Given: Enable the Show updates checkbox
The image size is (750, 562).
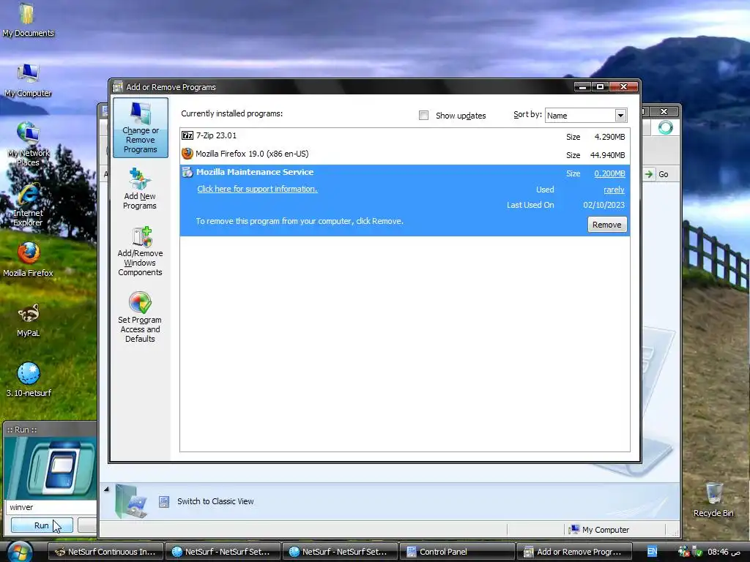Looking at the screenshot, I should click(x=423, y=115).
